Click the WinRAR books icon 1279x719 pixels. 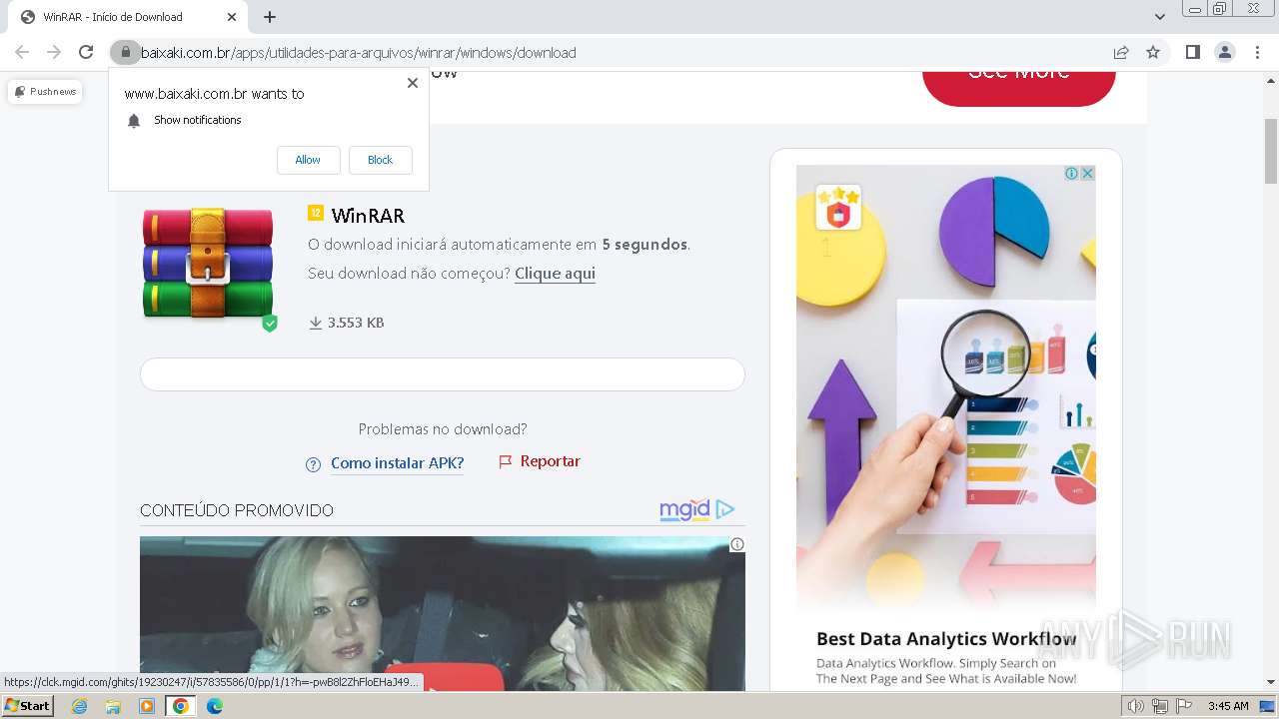208,263
